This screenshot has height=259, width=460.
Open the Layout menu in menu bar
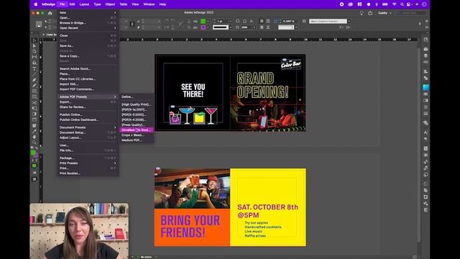(x=85, y=4)
